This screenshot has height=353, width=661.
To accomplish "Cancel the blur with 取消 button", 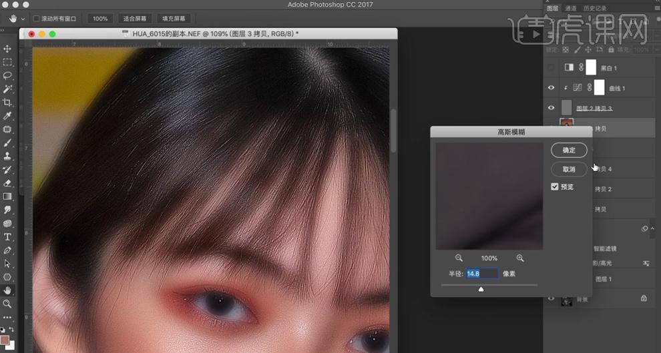I will pyautogui.click(x=569, y=169).
